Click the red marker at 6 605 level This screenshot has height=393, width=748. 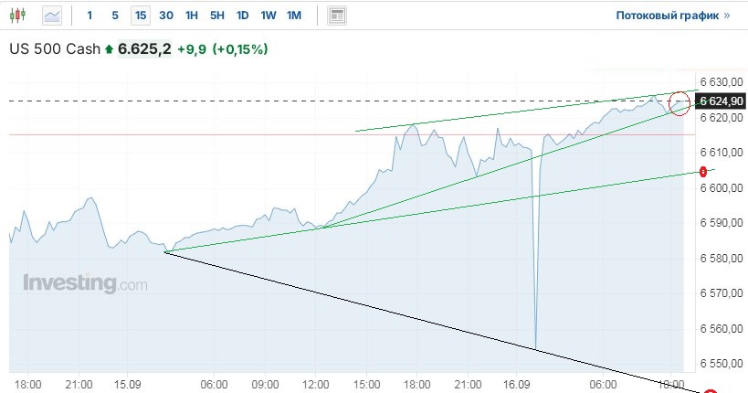[x=704, y=172]
